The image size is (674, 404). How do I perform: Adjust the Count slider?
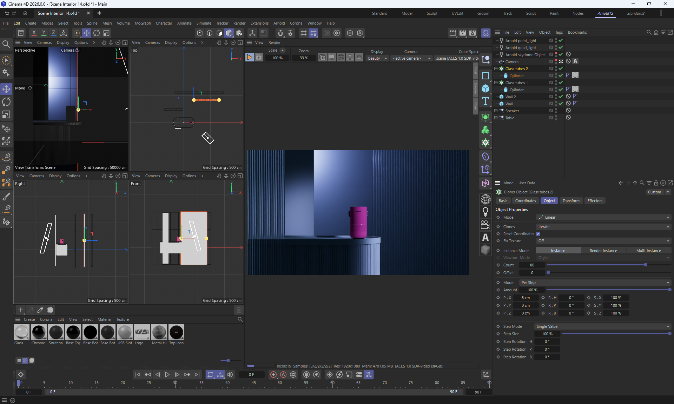click(x=645, y=265)
